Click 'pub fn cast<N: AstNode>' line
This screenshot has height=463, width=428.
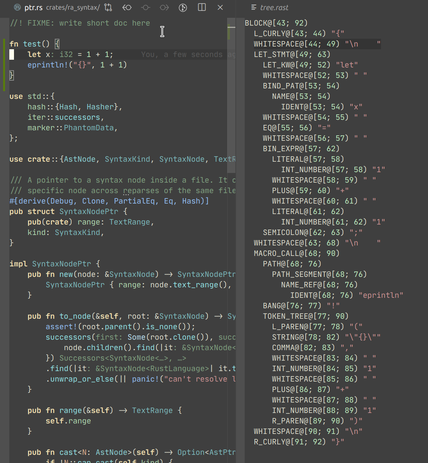(132, 453)
